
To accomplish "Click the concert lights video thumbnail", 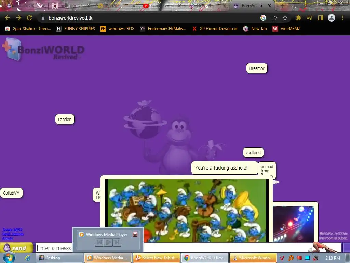I will (x=293, y=224).
